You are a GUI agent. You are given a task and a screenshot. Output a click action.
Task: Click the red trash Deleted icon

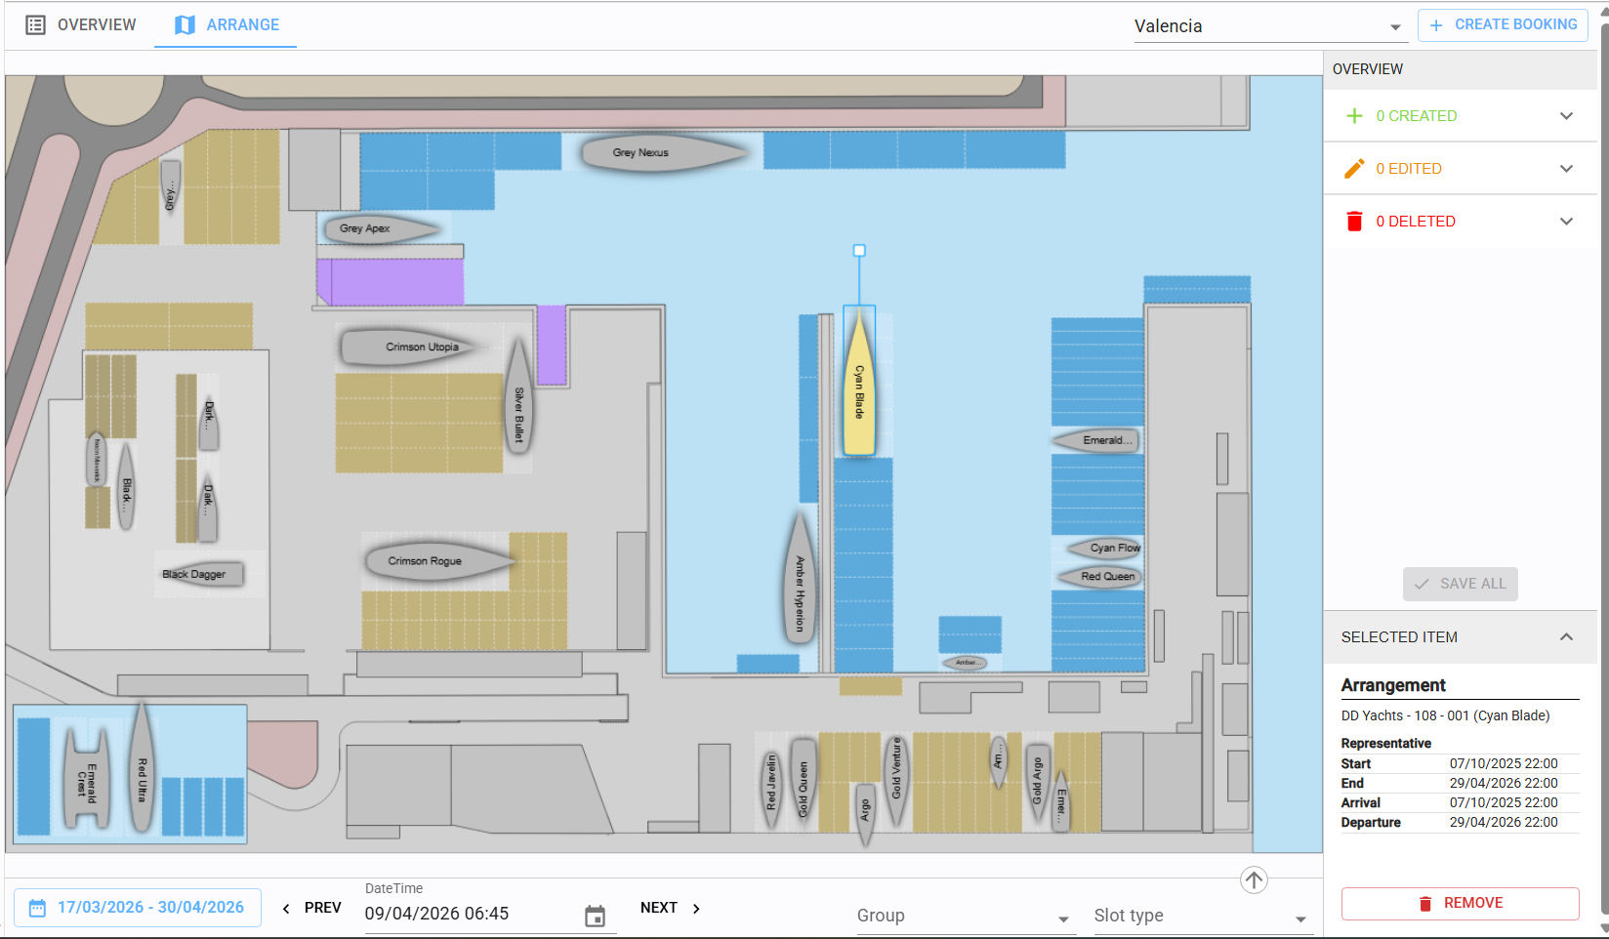tap(1354, 222)
